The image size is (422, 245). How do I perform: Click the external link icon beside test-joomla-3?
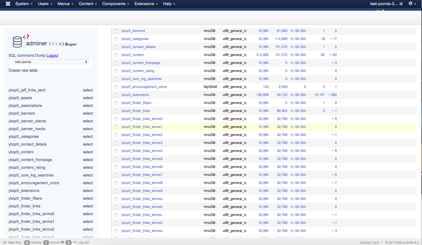pos(401,4)
